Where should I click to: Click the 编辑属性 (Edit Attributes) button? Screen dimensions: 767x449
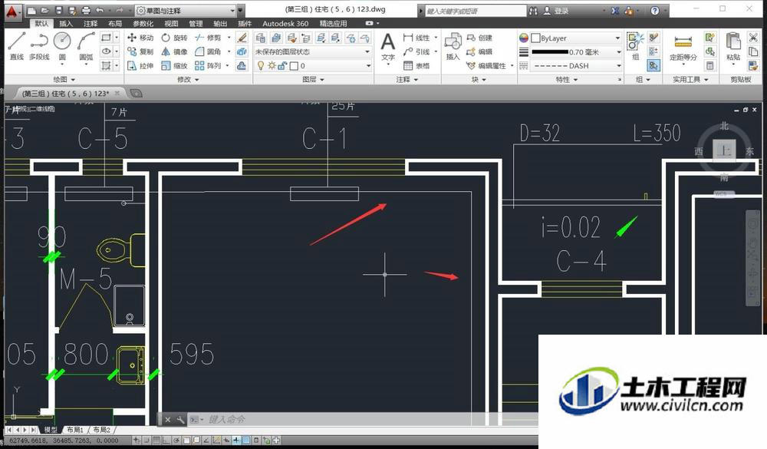pyautogui.click(x=487, y=65)
